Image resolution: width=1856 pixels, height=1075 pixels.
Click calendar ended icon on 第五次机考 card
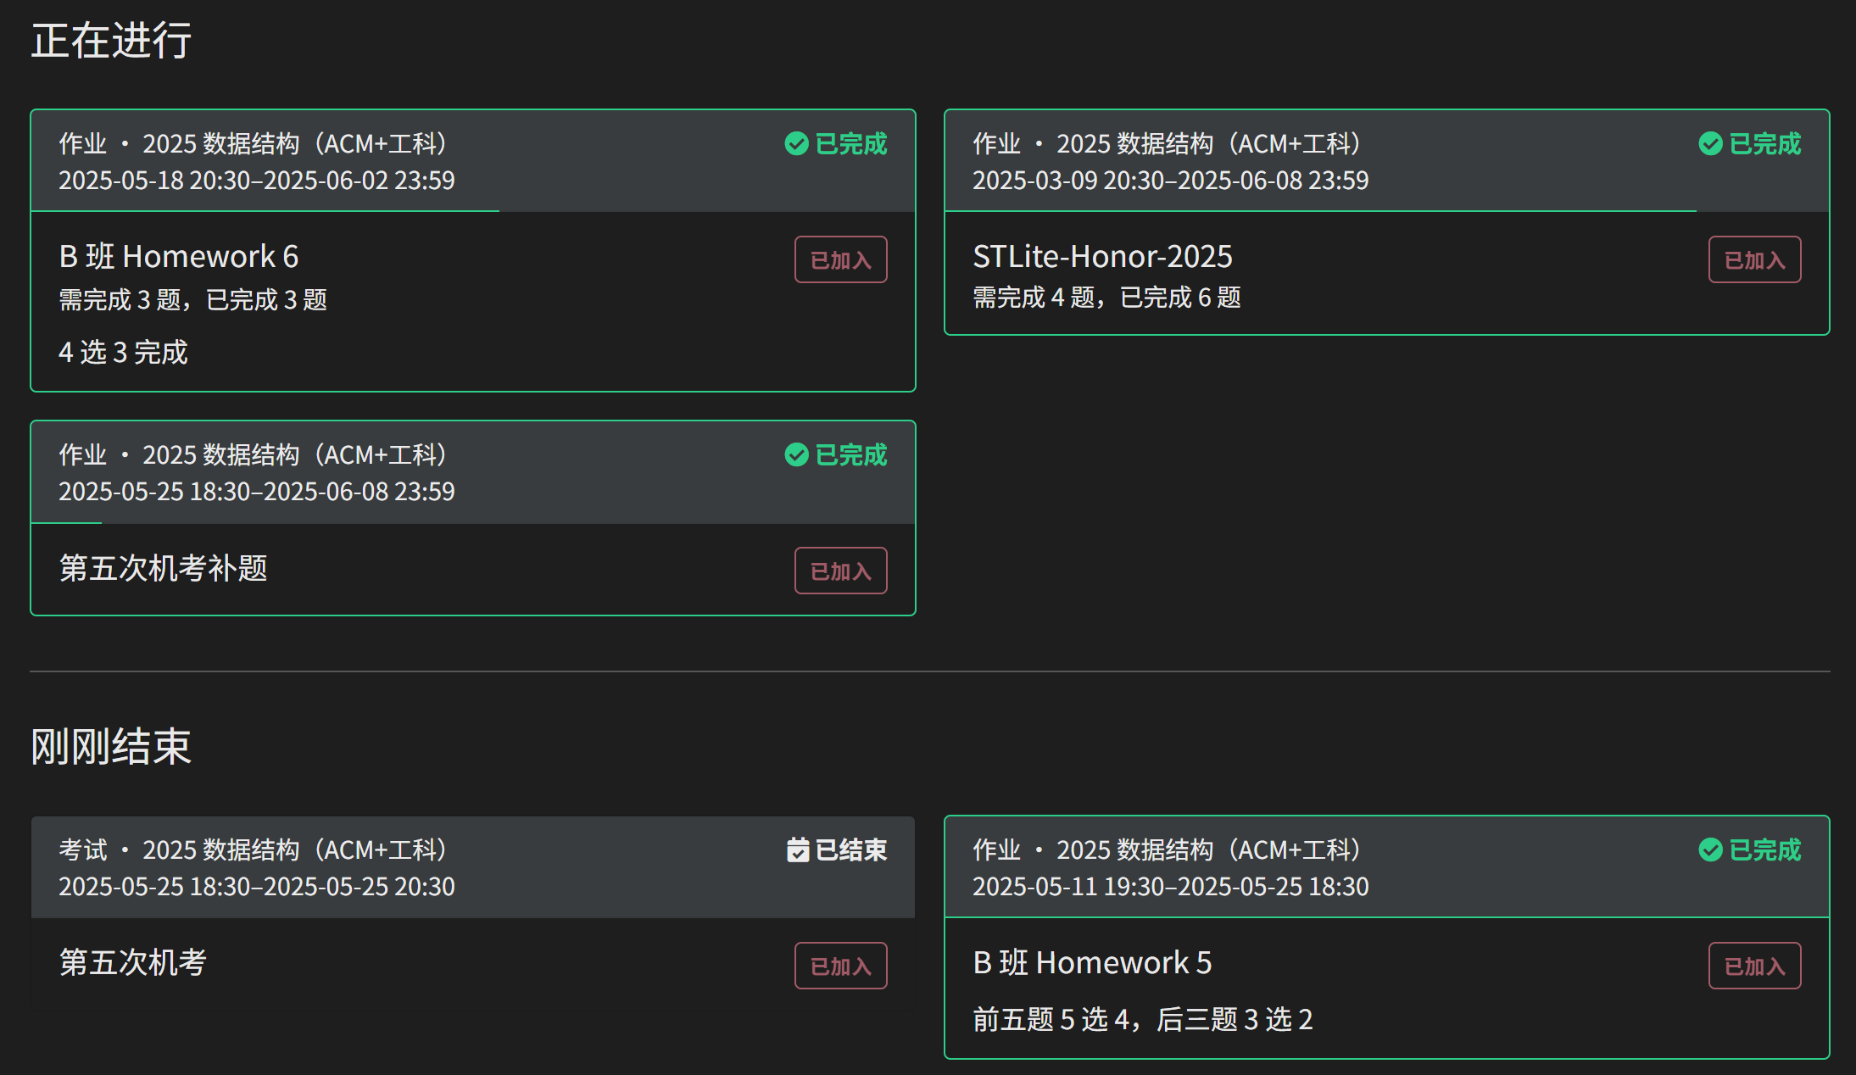point(797,849)
